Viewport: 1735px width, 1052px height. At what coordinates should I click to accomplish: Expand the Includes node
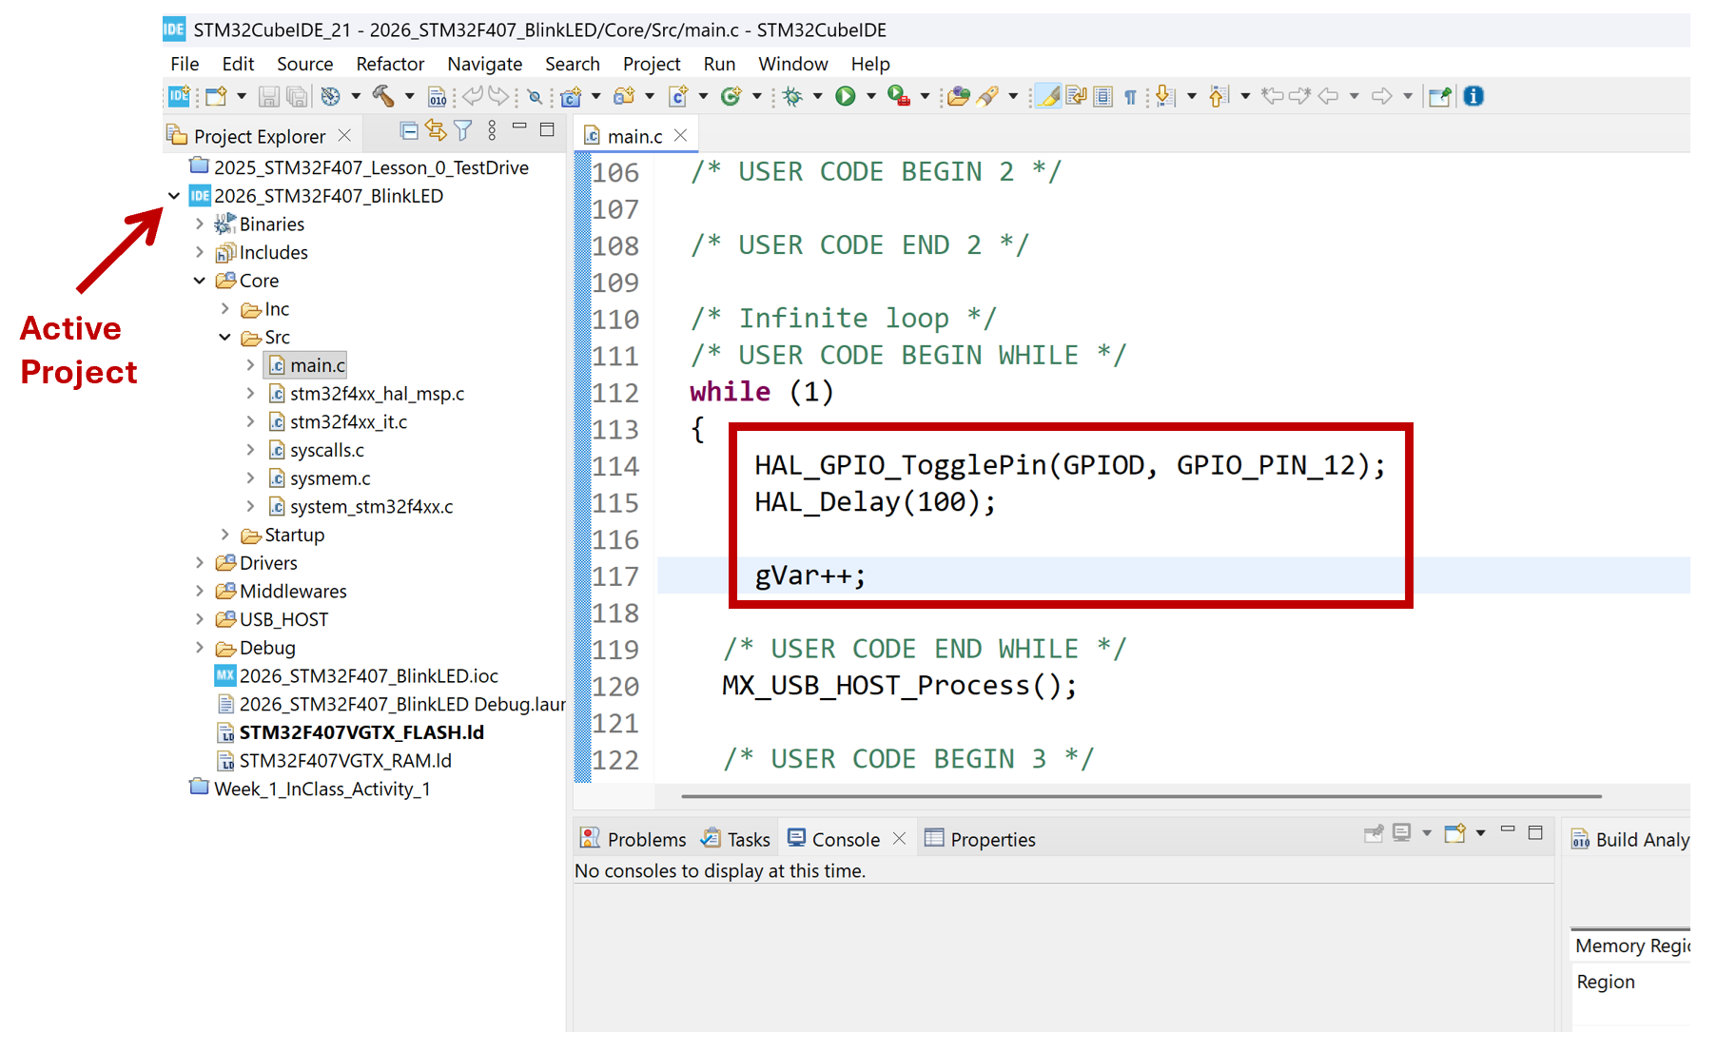coord(199,252)
